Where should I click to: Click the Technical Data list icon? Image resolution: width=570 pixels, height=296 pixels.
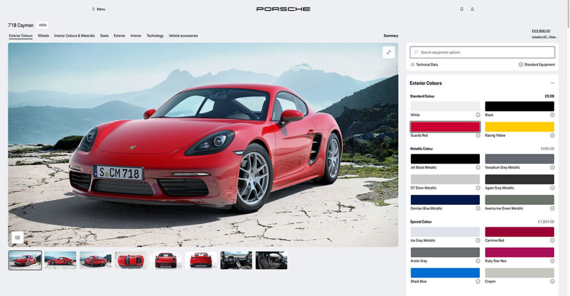pos(412,65)
